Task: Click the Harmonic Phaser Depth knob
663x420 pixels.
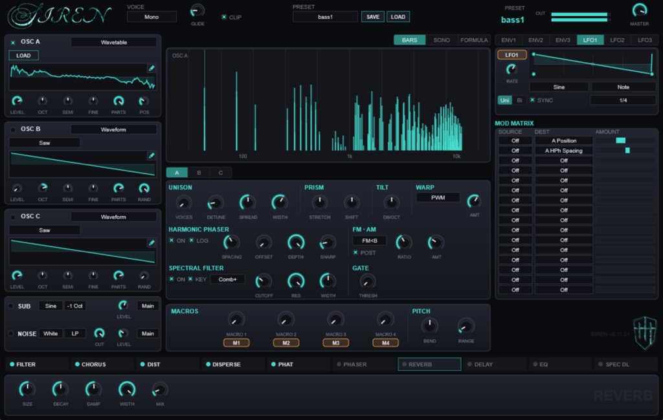Action: [295, 243]
